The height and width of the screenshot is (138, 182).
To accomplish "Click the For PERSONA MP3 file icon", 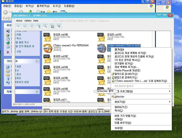I will (x=48, y=48).
